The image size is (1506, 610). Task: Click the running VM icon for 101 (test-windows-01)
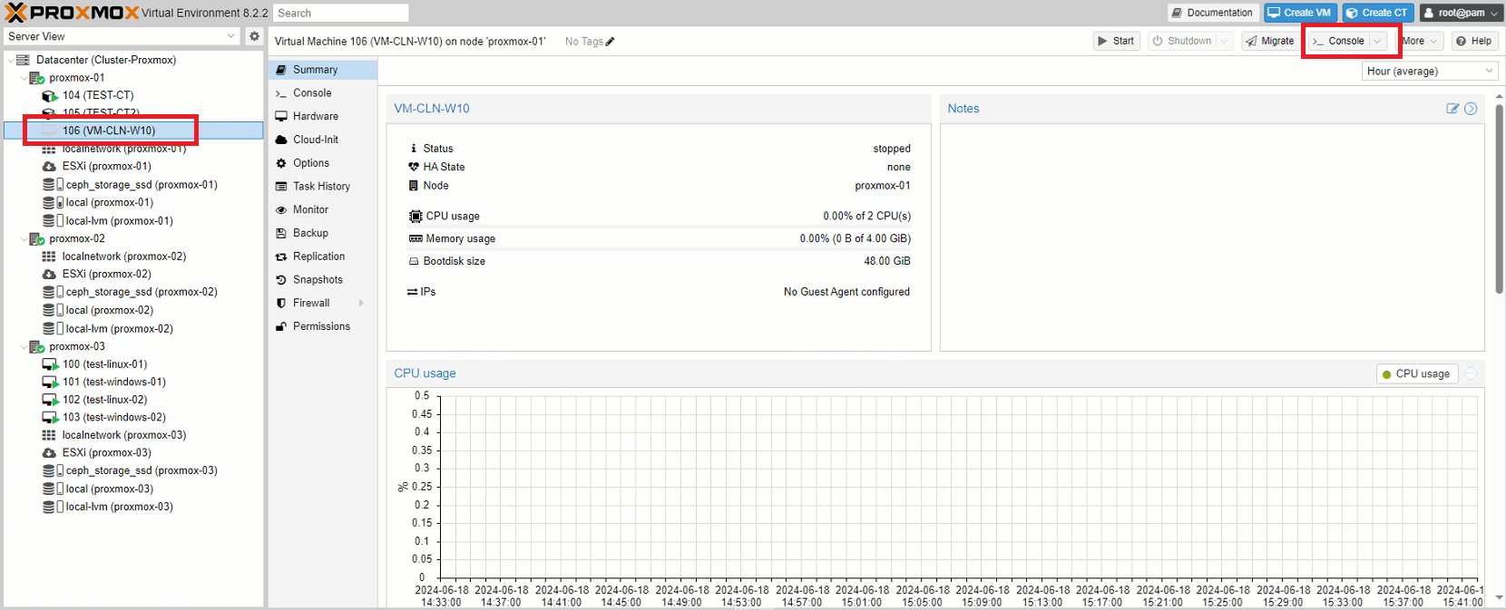click(50, 382)
